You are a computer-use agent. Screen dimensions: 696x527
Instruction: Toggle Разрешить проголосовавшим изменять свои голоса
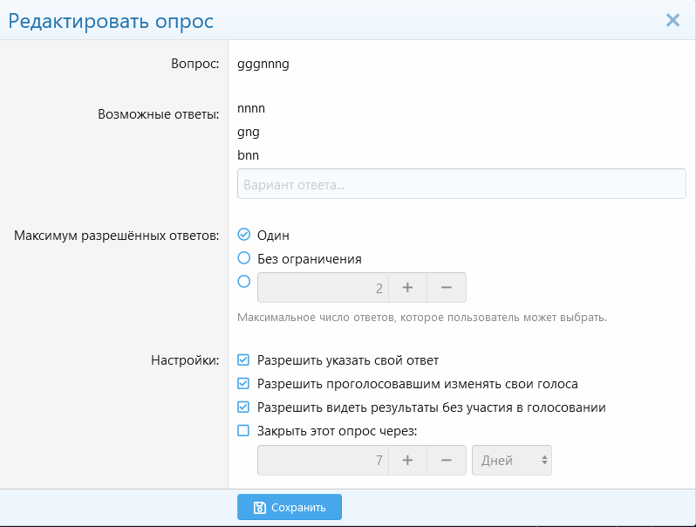click(243, 383)
